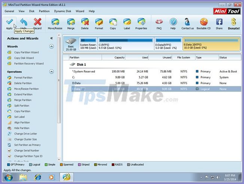Collapse the Actions and Wizards panel
Viewport: 244px width, 184px height.
point(52,38)
